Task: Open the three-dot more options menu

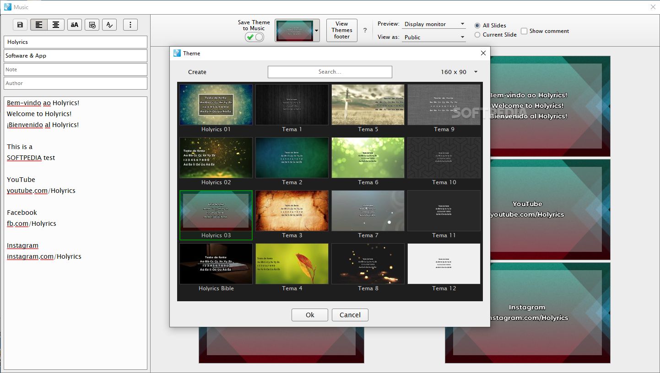Action: (130, 25)
